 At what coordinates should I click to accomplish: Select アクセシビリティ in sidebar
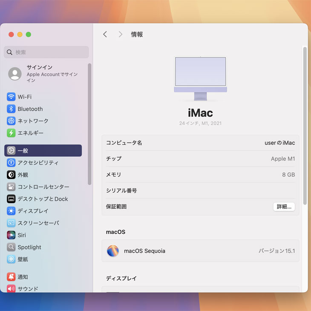pyautogui.click(x=38, y=163)
